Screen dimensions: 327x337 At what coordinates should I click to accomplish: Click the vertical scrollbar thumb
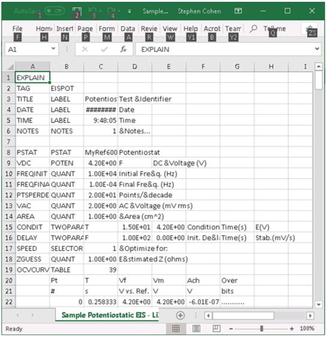[319, 80]
